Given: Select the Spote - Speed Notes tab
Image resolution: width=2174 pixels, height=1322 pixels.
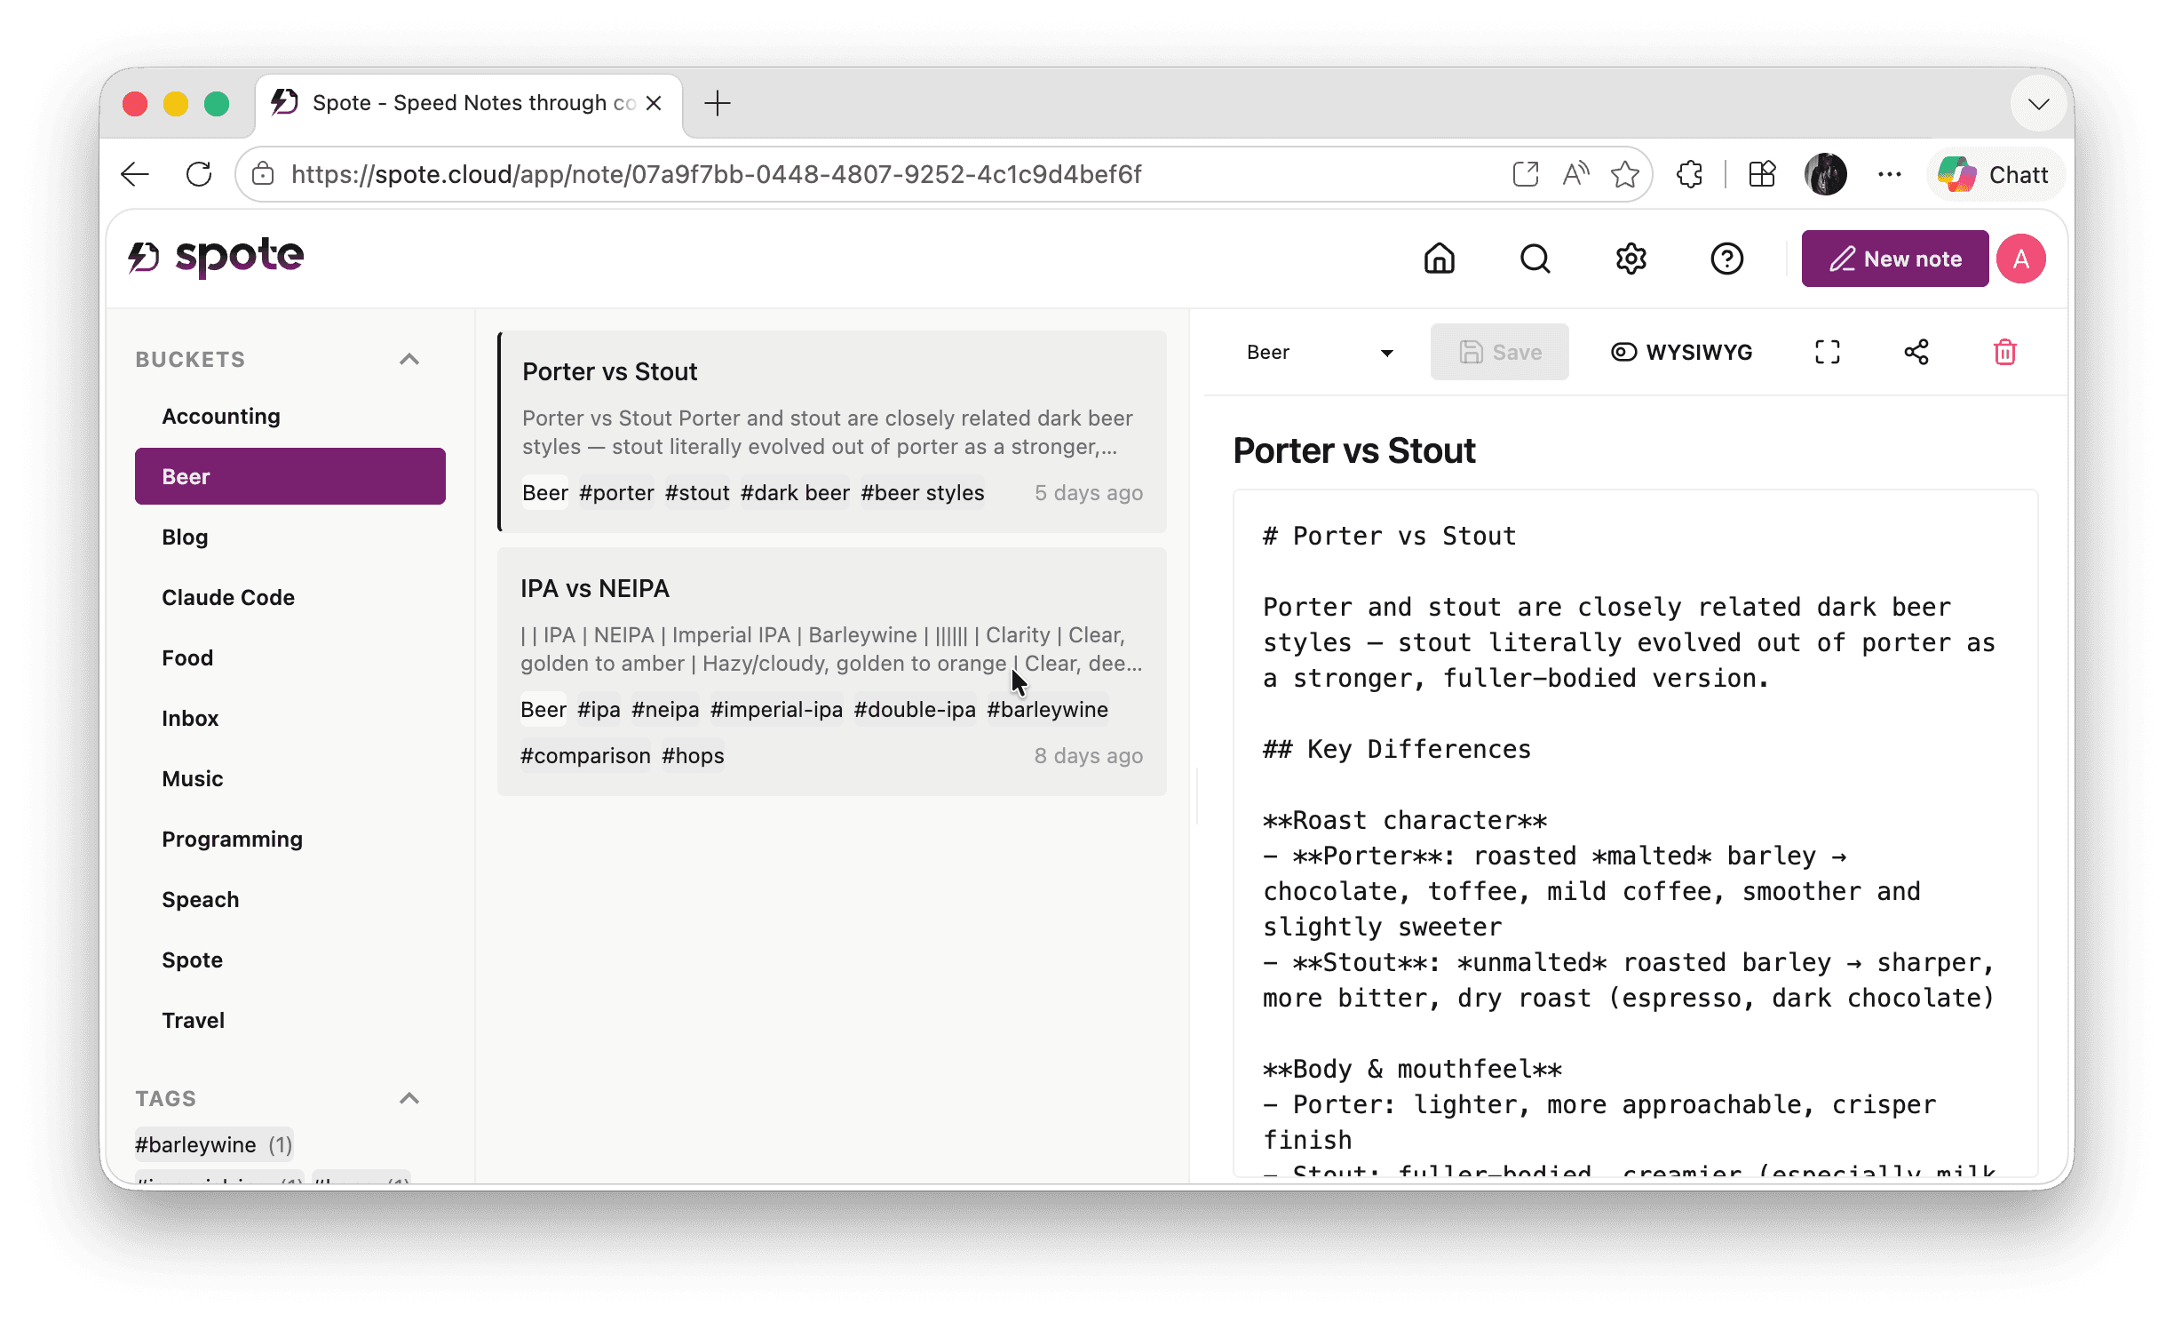Looking at the screenshot, I should pyautogui.click(x=469, y=103).
